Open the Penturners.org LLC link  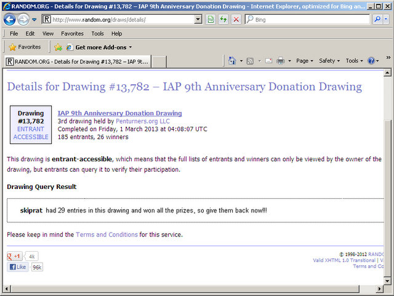click(x=143, y=121)
